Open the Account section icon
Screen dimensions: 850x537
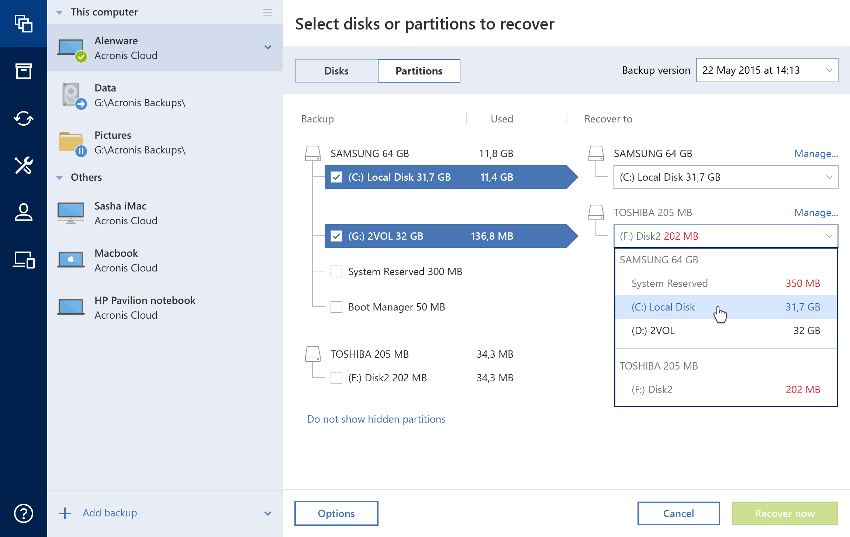(x=24, y=212)
